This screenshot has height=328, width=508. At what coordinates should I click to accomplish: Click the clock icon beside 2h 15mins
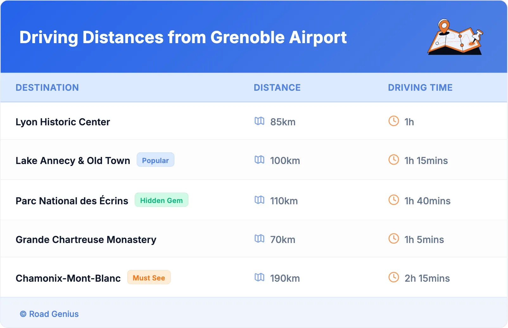pos(394,277)
